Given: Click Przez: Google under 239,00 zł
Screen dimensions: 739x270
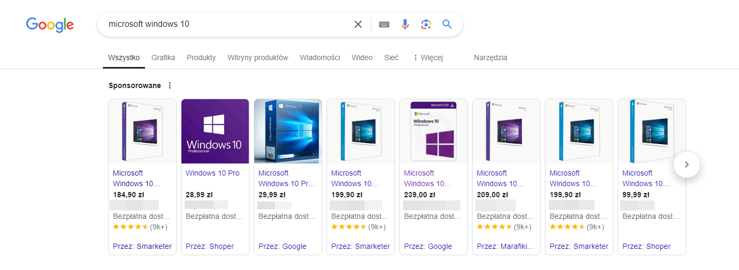Looking at the screenshot, I should point(428,246).
